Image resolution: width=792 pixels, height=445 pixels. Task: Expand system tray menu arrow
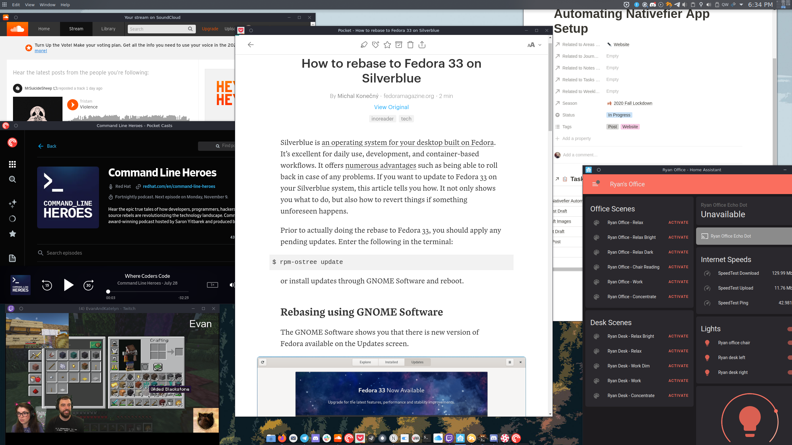pyautogui.click(x=741, y=5)
